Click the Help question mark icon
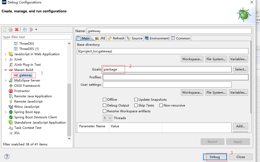Viewport: 260px width, 162px height. (x=7, y=156)
